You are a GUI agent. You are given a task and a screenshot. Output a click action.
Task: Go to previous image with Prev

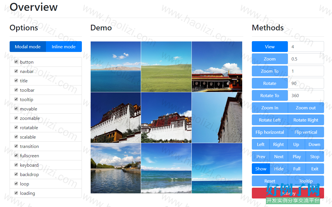tap(261, 156)
